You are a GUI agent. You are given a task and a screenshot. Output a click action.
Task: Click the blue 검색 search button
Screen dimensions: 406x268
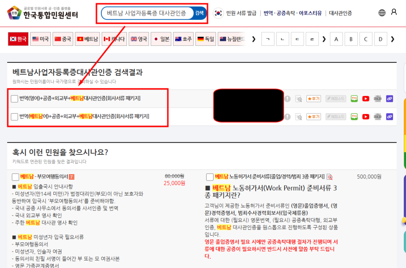click(199, 13)
